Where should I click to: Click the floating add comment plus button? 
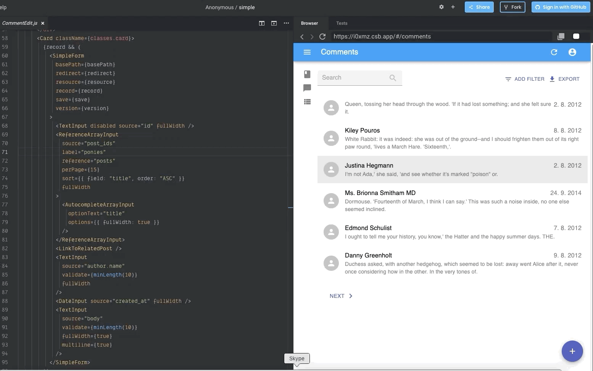[572, 351]
